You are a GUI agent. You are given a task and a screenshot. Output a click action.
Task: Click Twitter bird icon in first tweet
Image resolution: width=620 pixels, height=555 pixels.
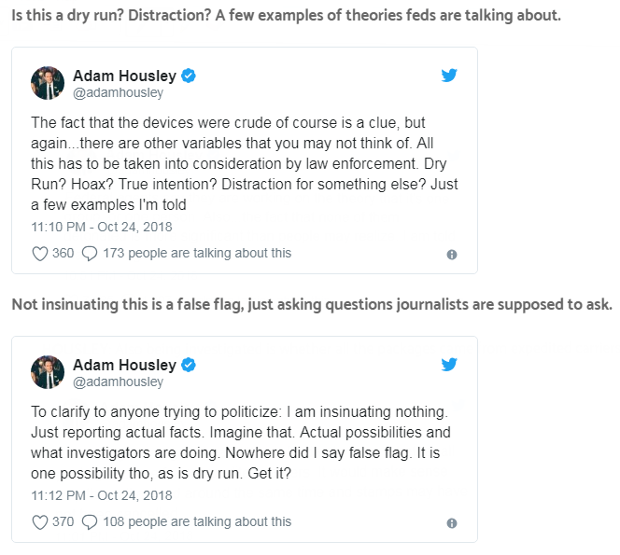(x=449, y=76)
